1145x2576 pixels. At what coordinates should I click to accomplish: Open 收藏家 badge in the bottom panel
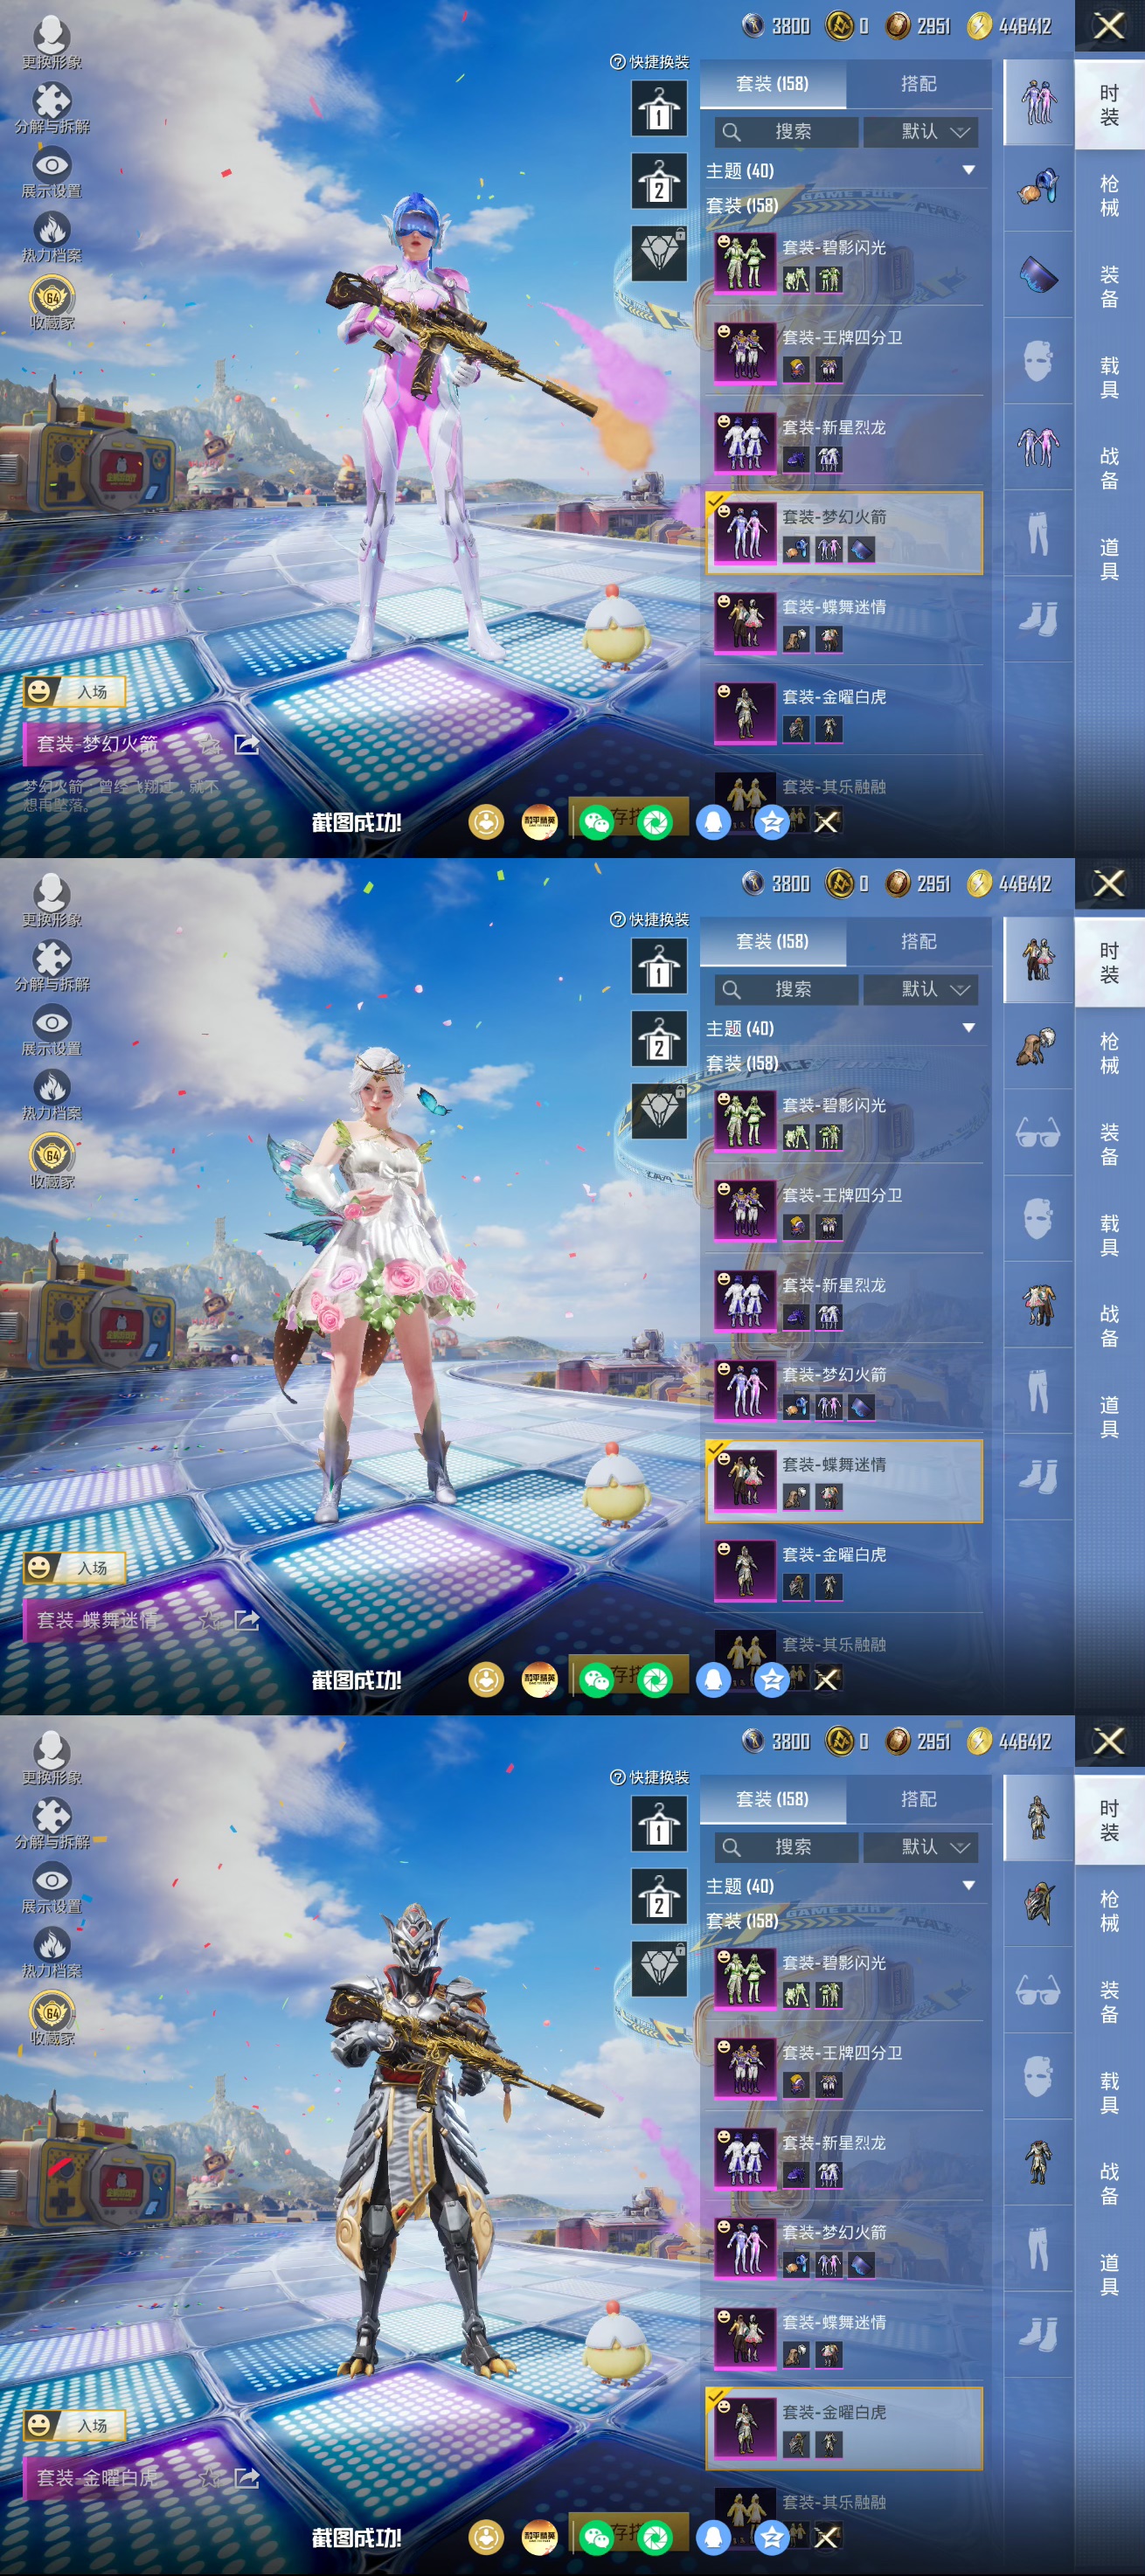coord(52,2019)
